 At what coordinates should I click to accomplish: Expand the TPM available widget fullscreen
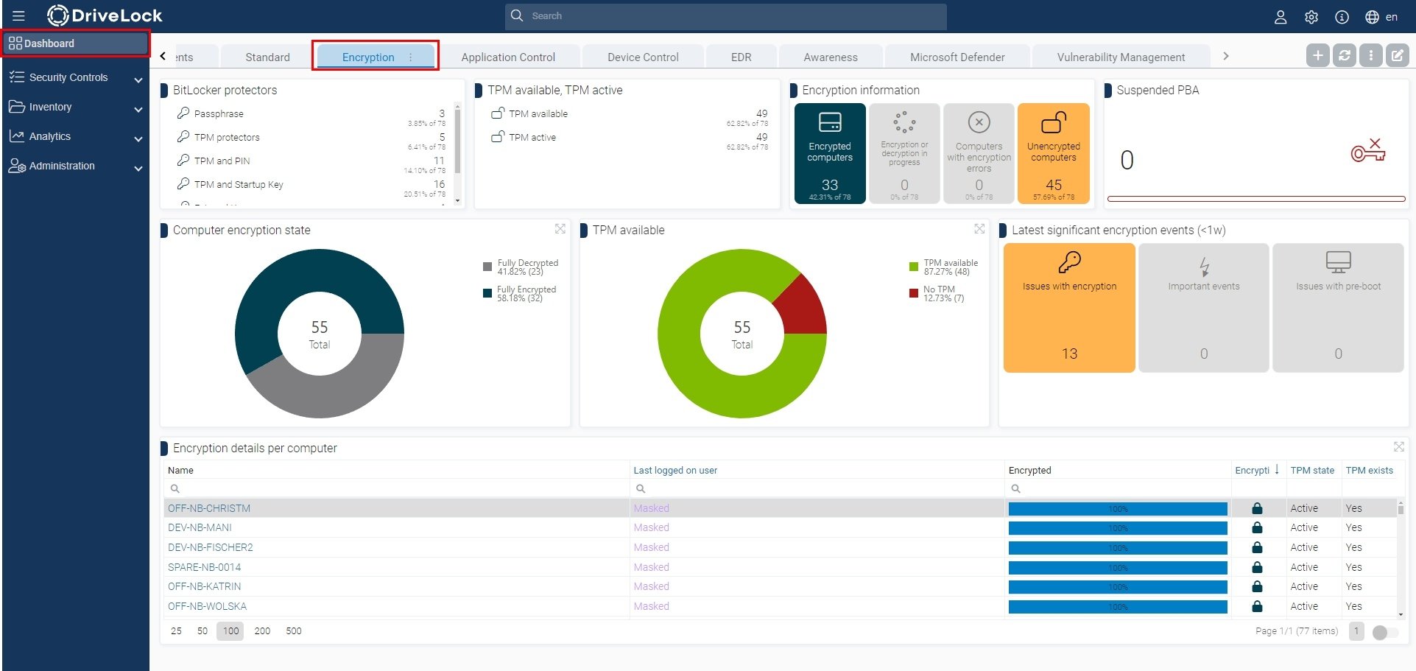tap(979, 229)
